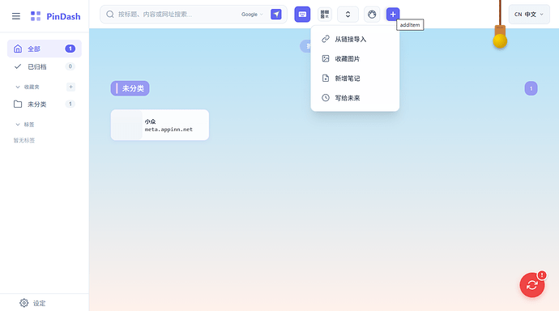Click the PinDash logo
The image size is (559, 311).
55,16
